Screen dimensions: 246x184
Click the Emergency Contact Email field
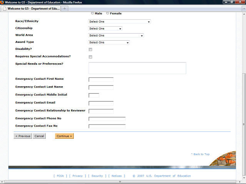pos(101,103)
